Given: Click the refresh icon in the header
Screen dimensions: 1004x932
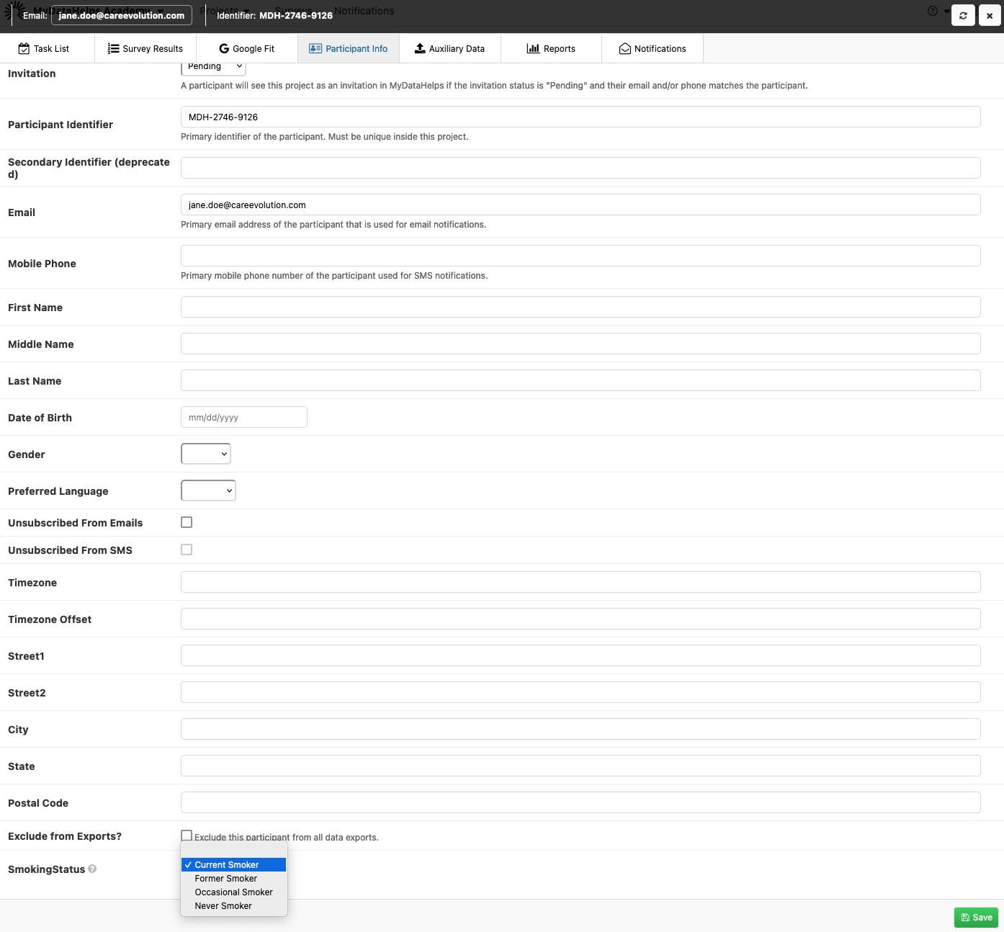Looking at the screenshot, I should 963,15.
